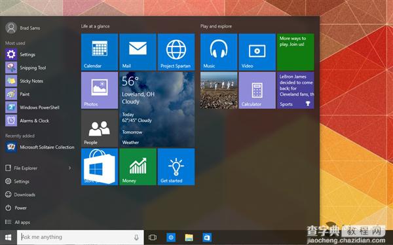Open the Get started tile
Screen dimensions: 393x245
click(176, 167)
